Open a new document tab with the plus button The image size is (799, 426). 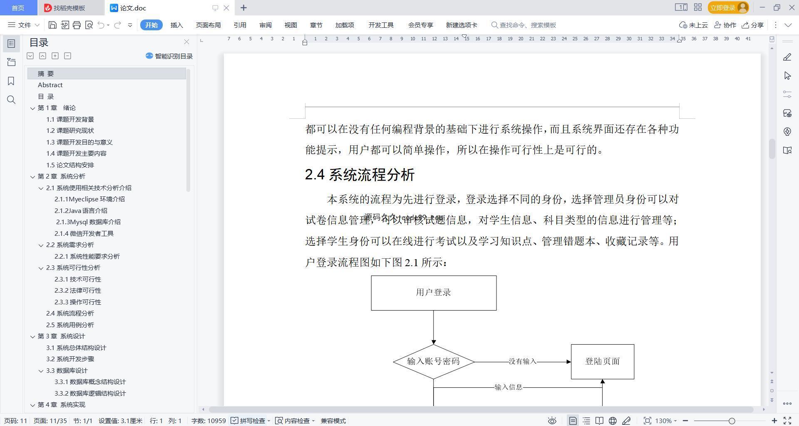click(243, 7)
